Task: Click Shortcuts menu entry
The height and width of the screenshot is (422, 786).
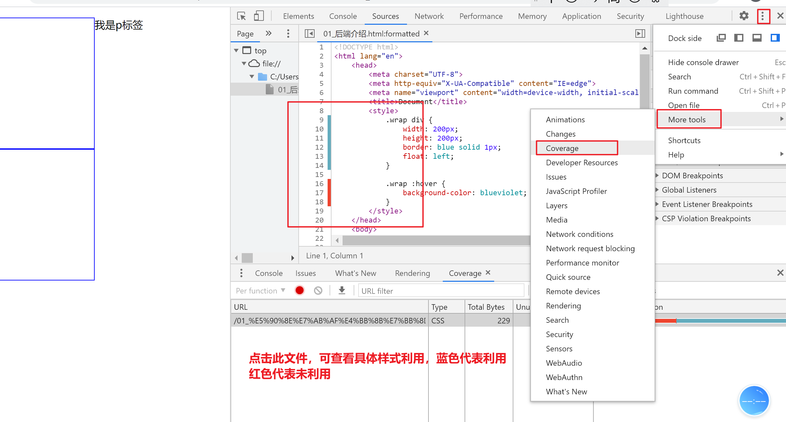Action: pos(684,141)
